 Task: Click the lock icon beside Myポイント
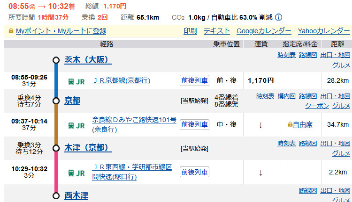11,31
